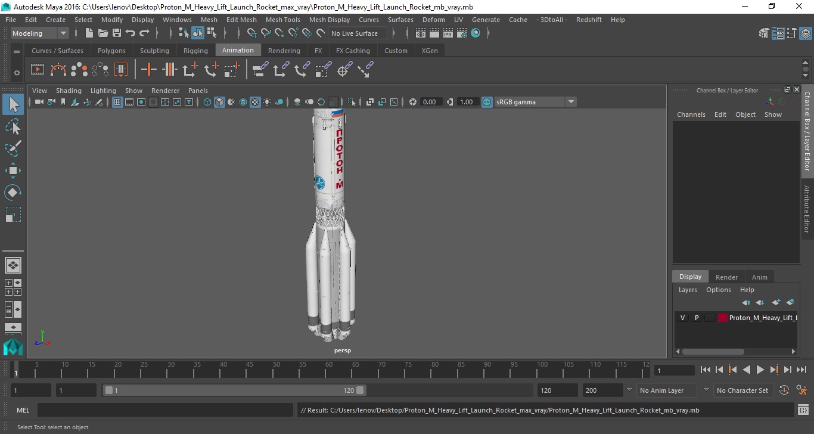Click the Snap to points magnet icon
The width and height of the screenshot is (814, 434).
tap(279, 33)
